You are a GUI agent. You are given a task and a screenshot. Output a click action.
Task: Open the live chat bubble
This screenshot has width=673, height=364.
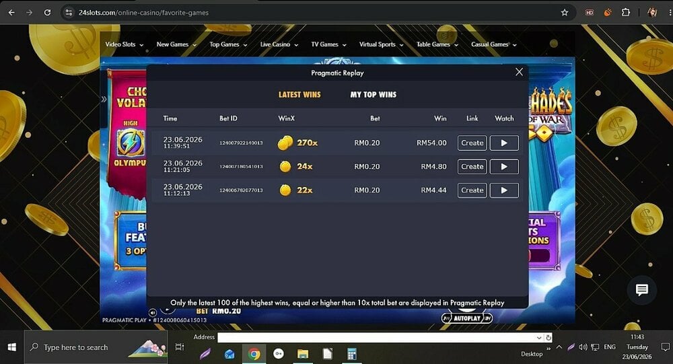(x=641, y=290)
